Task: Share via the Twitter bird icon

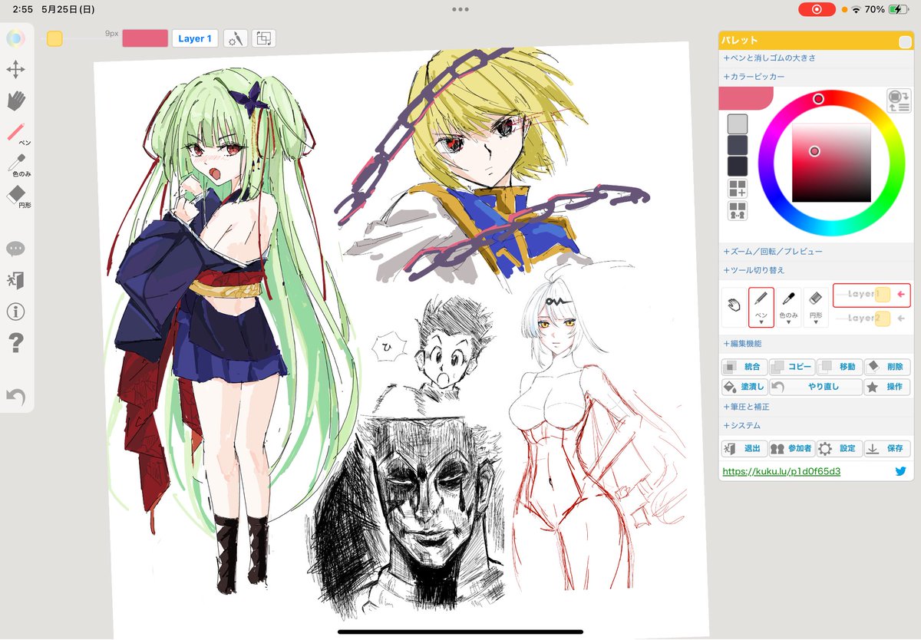Action: coord(900,471)
